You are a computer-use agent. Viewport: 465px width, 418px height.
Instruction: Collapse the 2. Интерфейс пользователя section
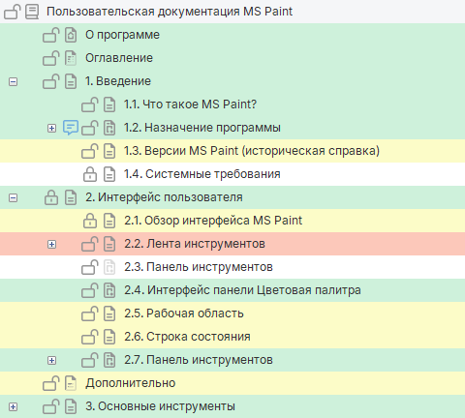coord(13,197)
